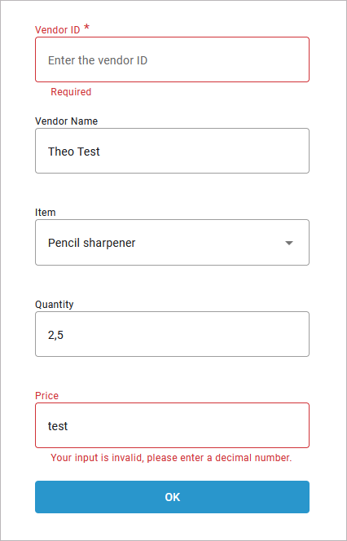Click the red Price label
Screen dimensions: 347x541
coord(47,395)
